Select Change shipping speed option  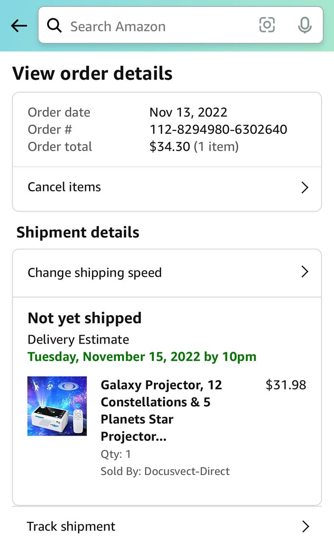point(95,272)
